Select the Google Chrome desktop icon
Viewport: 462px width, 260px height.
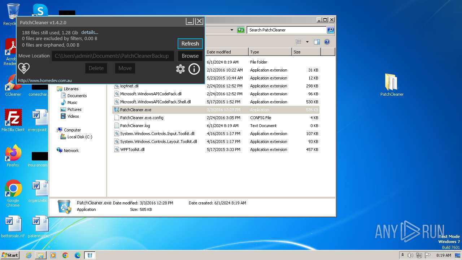[x=13, y=194]
